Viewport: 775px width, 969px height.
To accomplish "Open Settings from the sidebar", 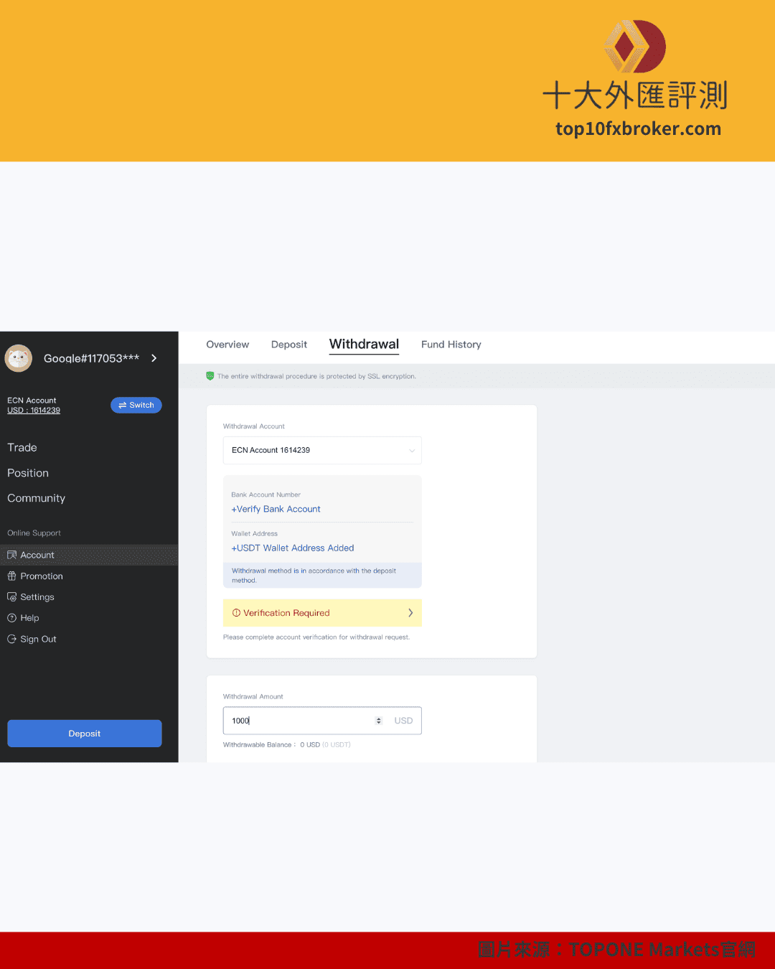I will pyautogui.click(x=37, y=597).
